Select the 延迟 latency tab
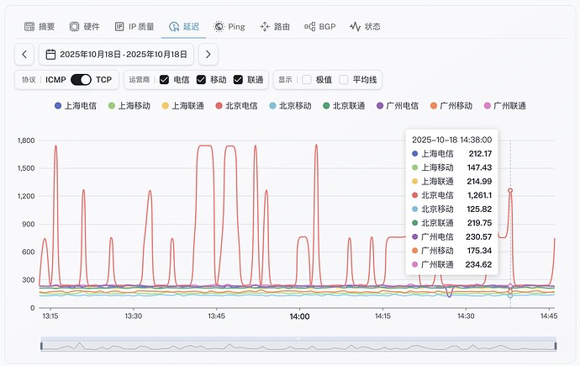Screen dimensions: 580x366 point(184,27)
